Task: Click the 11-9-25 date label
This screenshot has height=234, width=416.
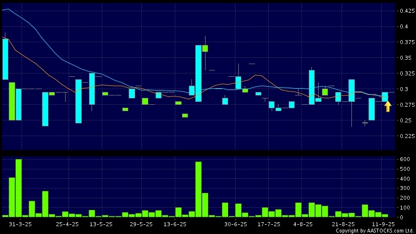Action: coord(383,224)
